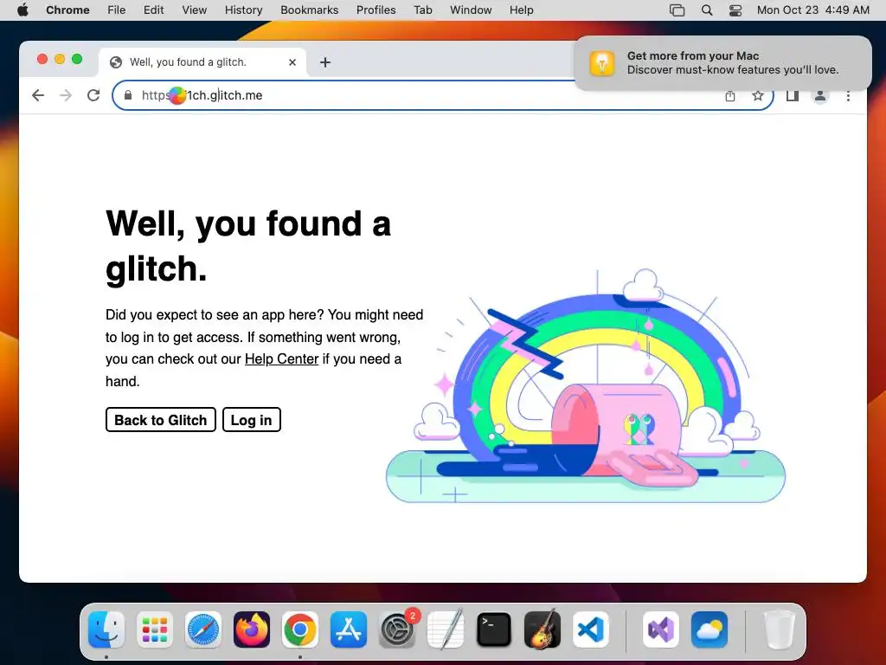
Task: Click the Log in button
Action: click(x=252, y=420)
